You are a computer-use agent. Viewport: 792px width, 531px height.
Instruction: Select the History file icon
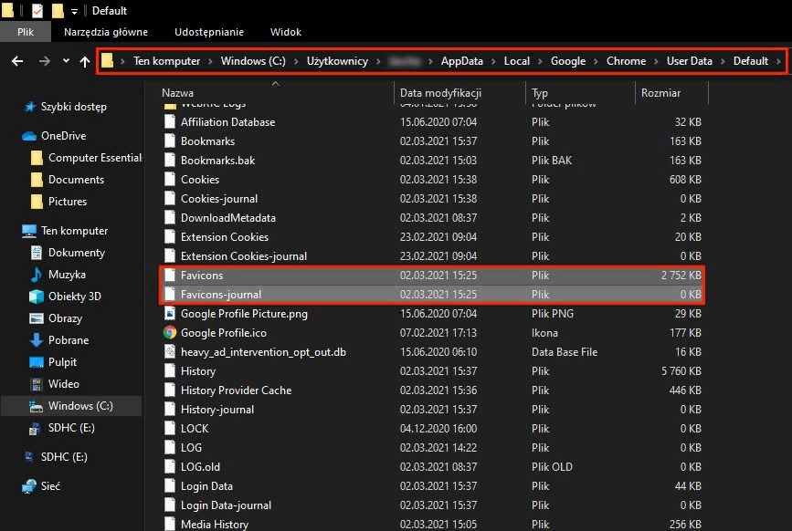(x=170, y=371)
